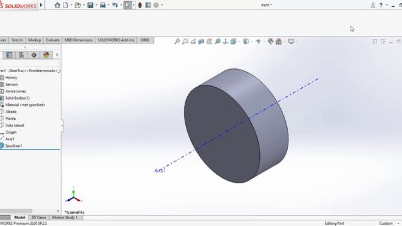The width and height of the screenshot is (402, 226).
Task: Click the Custom units status entry
Action: coord(386,223)
